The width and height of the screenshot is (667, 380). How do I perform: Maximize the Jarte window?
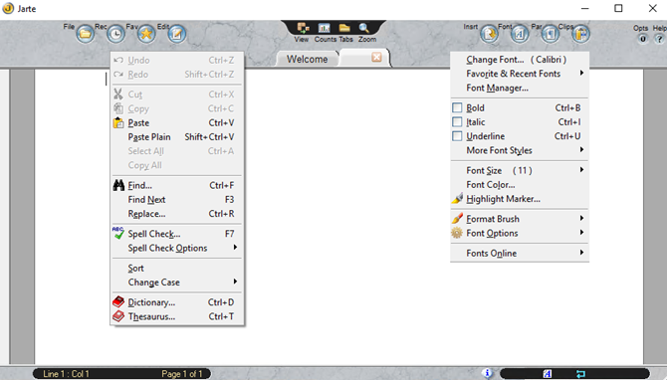click(618, 8)
